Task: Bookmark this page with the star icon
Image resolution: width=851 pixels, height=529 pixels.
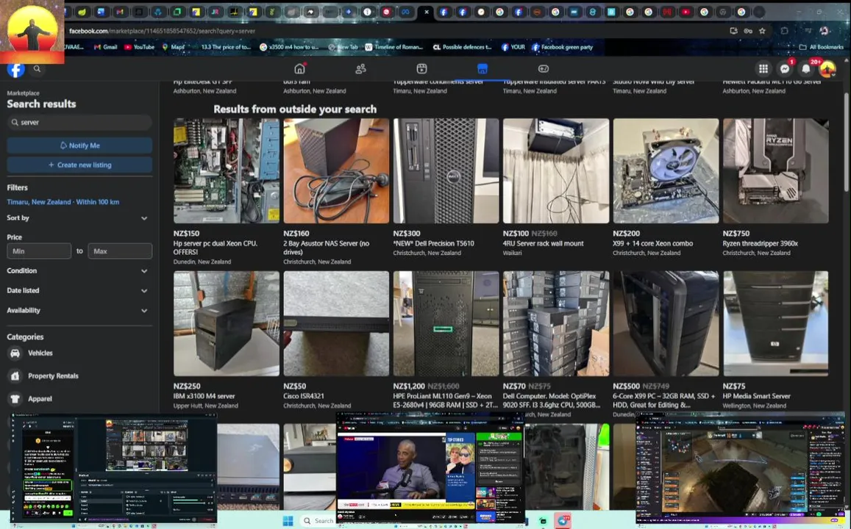Action: point(762,31)
